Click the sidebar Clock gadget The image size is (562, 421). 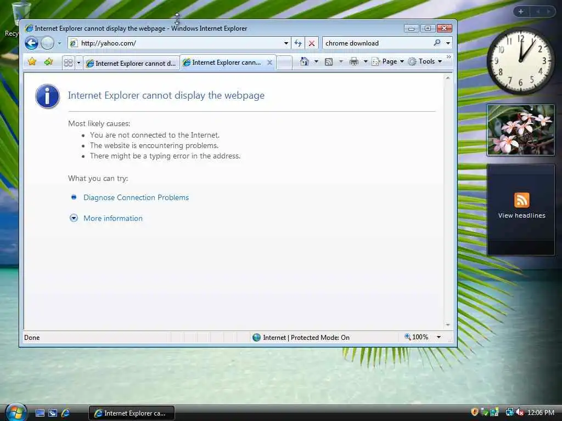520,61
